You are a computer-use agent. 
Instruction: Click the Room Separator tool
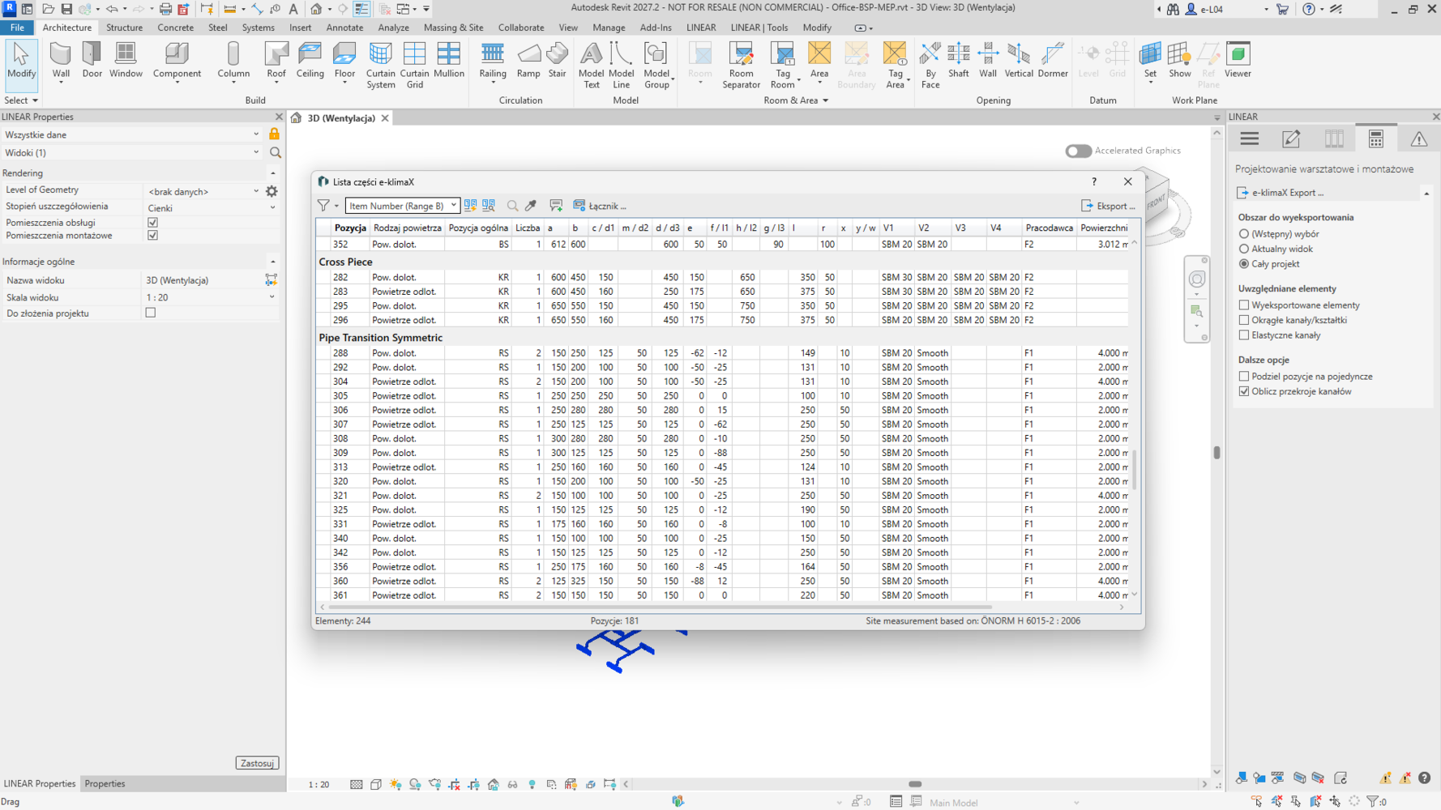741,65
